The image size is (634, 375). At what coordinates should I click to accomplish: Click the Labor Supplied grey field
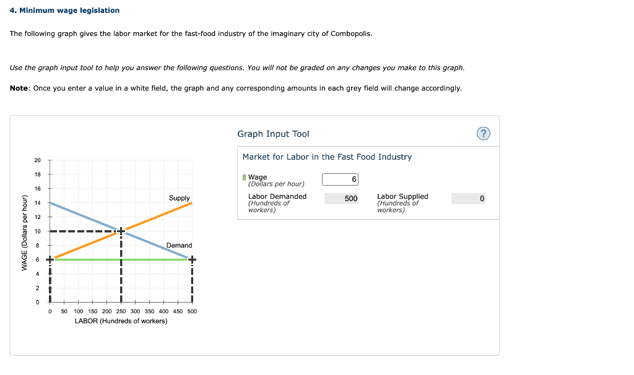(x=468, y=199)
